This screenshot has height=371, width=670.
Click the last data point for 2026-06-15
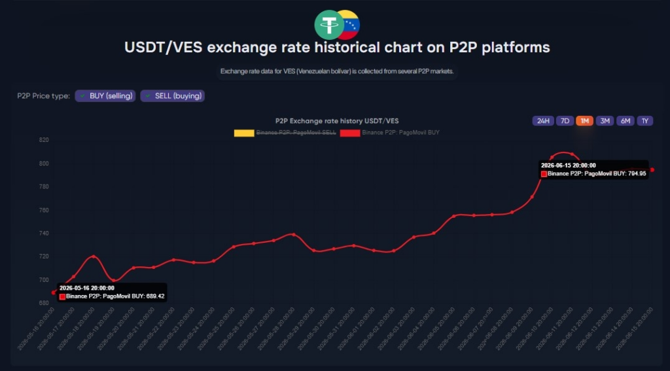652,170
